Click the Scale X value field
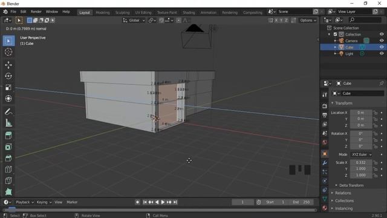Viewport: 387px width, 218px height. point(361,163)
